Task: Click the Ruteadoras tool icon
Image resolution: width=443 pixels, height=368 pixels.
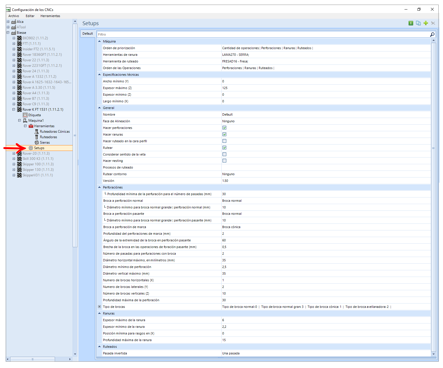Action: pyautogui.click(x=37, y=137)
